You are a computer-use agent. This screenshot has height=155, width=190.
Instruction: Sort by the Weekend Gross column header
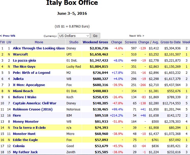pos(95,42)
